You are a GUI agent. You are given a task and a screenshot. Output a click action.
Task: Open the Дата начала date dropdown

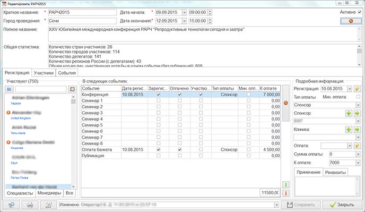coord(184,12)
